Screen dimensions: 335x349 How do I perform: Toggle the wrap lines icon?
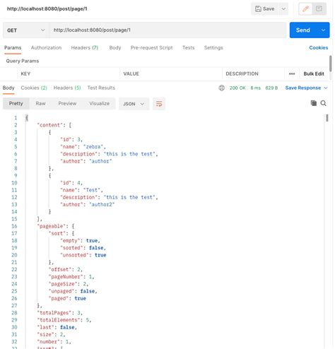click(159, 104)
